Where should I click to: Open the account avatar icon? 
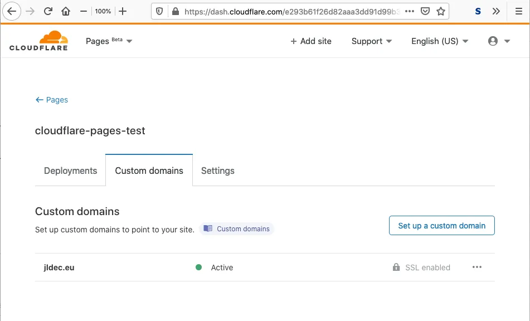493,40
